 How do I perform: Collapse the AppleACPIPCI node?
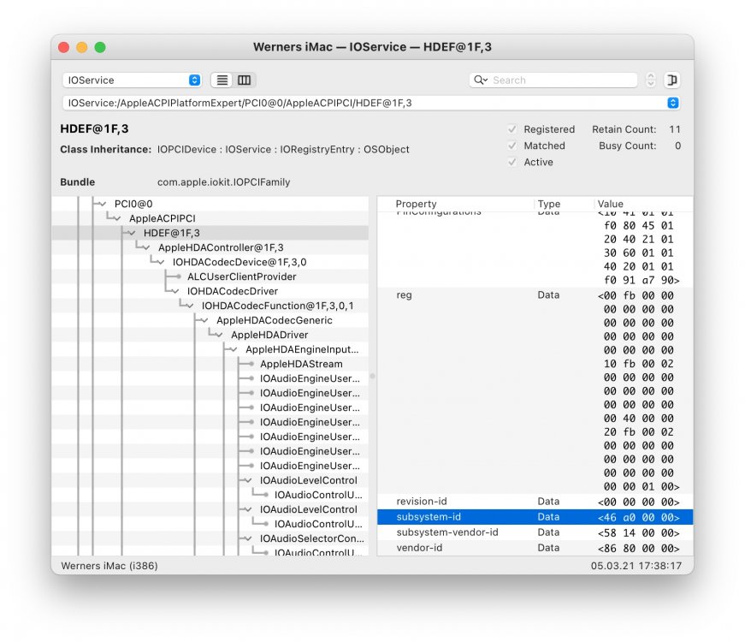click(117, 218)
